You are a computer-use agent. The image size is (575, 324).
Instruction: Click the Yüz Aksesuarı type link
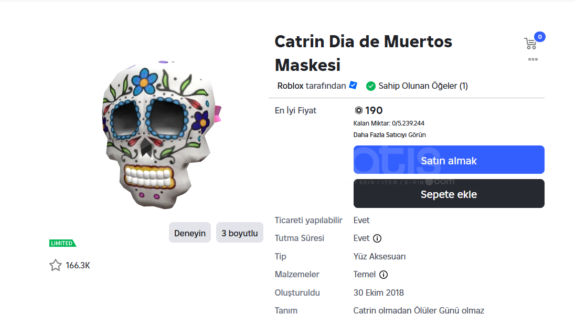point(379,256)
